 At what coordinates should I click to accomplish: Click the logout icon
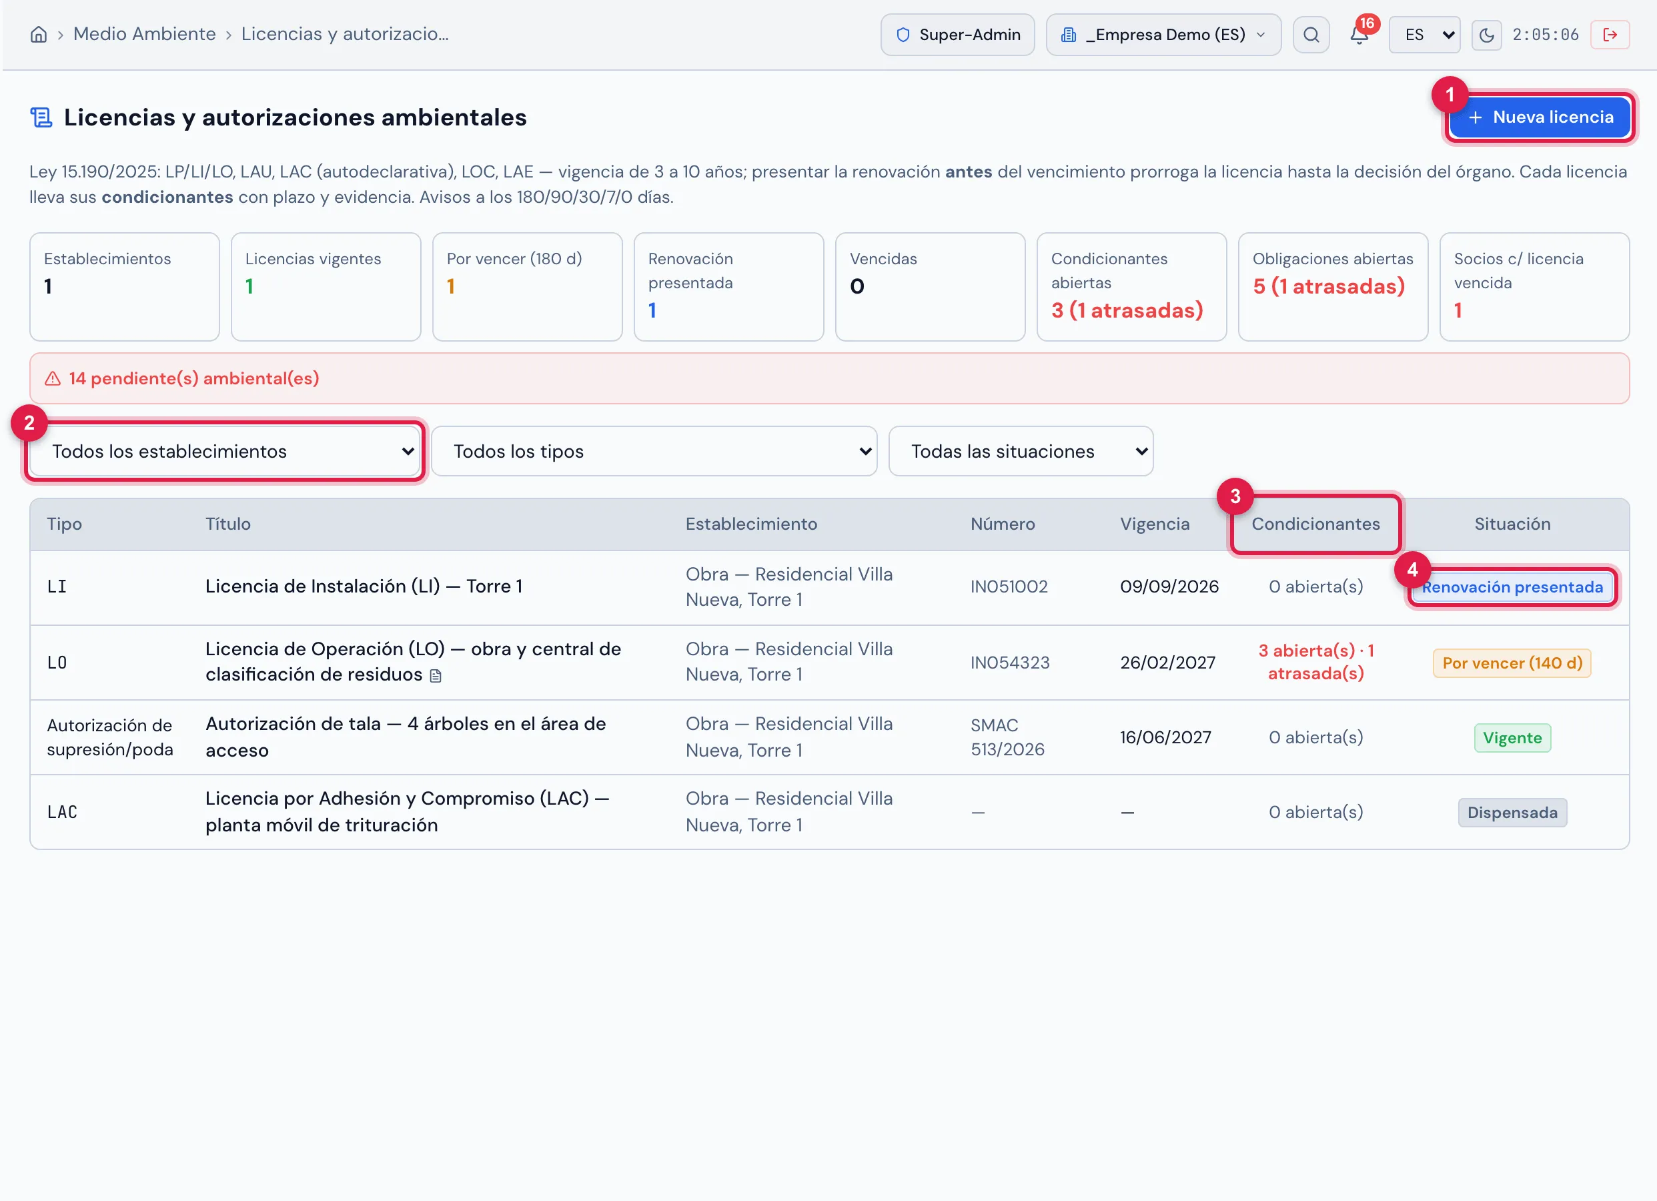[x=1610, y=34]
